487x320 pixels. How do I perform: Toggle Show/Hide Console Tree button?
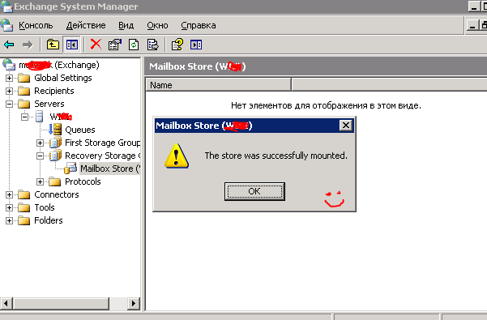(x=72, y=45)
